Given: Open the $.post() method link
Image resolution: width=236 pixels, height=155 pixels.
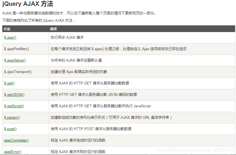Looking at the screenshot, I should pos(10,129).
